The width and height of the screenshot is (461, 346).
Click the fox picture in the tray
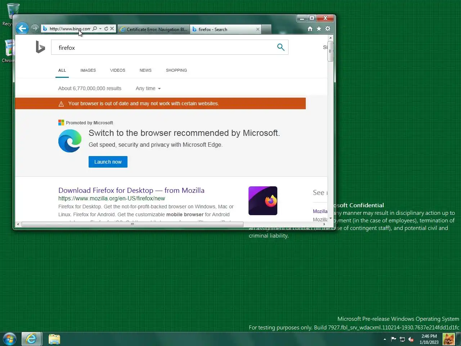[448, 339]
